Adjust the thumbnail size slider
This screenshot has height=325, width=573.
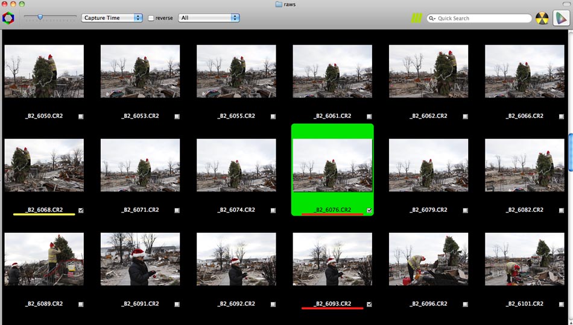[40, 17]
